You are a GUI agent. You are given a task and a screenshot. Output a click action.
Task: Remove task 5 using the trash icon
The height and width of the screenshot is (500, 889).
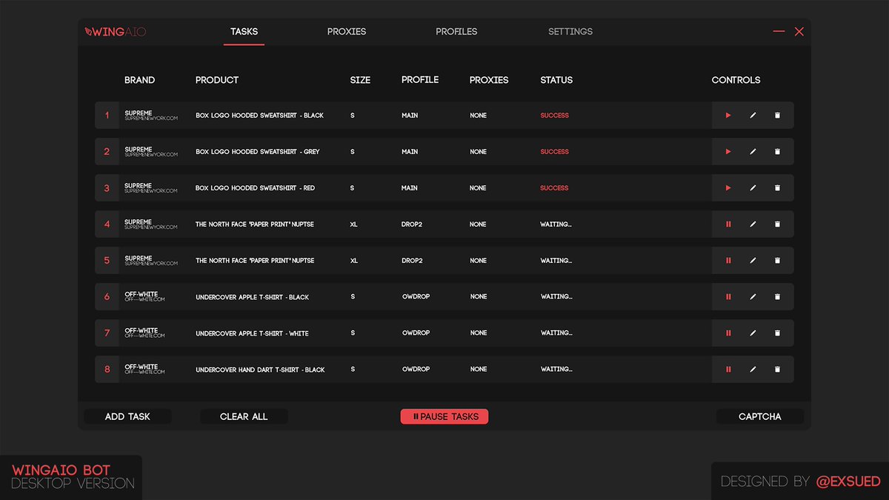pos(777,261)
